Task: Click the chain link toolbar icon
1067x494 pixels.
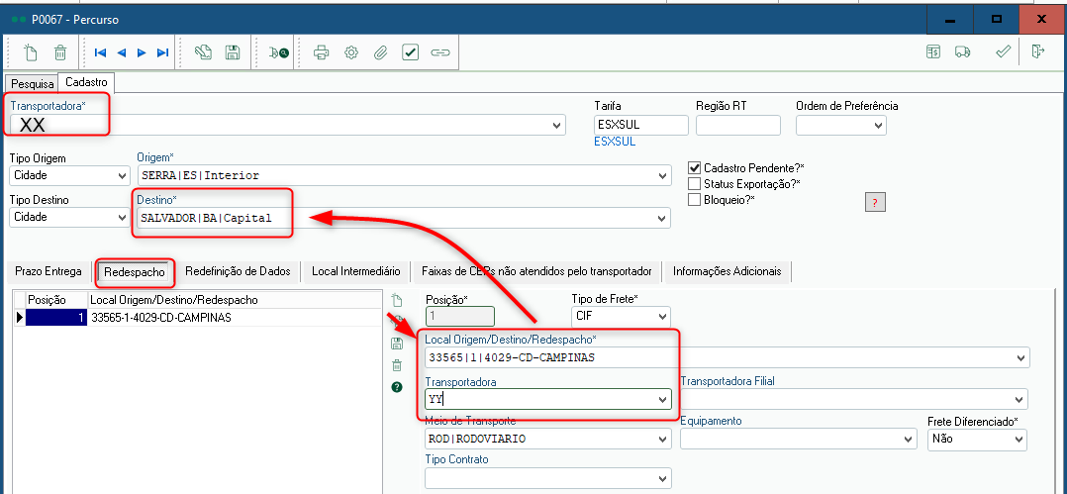Action: pos(441,52)
